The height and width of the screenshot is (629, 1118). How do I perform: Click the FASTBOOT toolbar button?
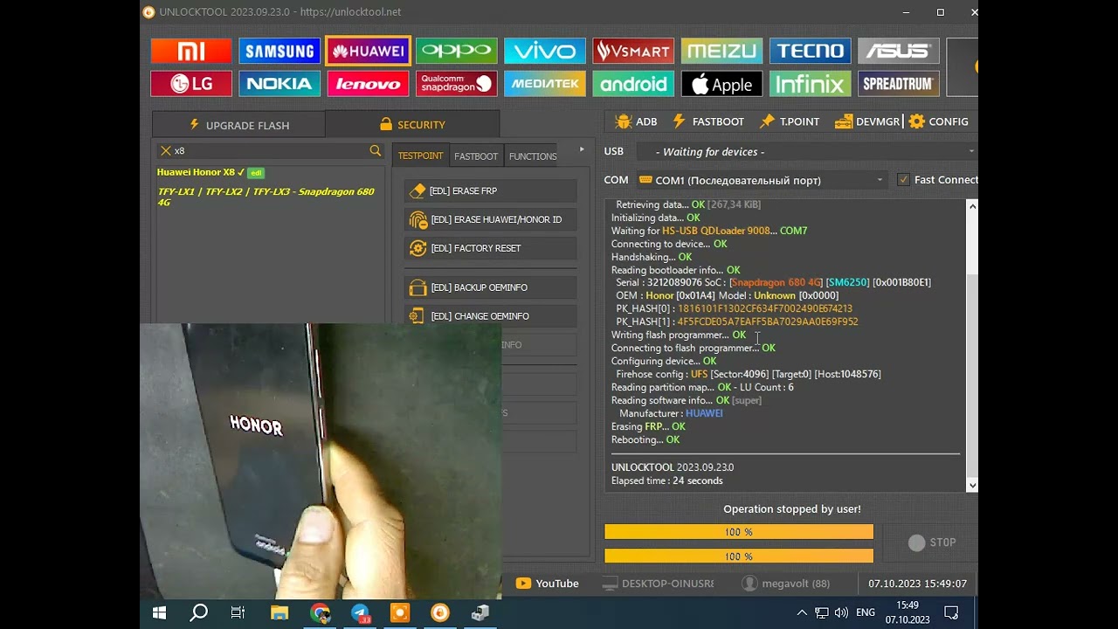point(708,121)
